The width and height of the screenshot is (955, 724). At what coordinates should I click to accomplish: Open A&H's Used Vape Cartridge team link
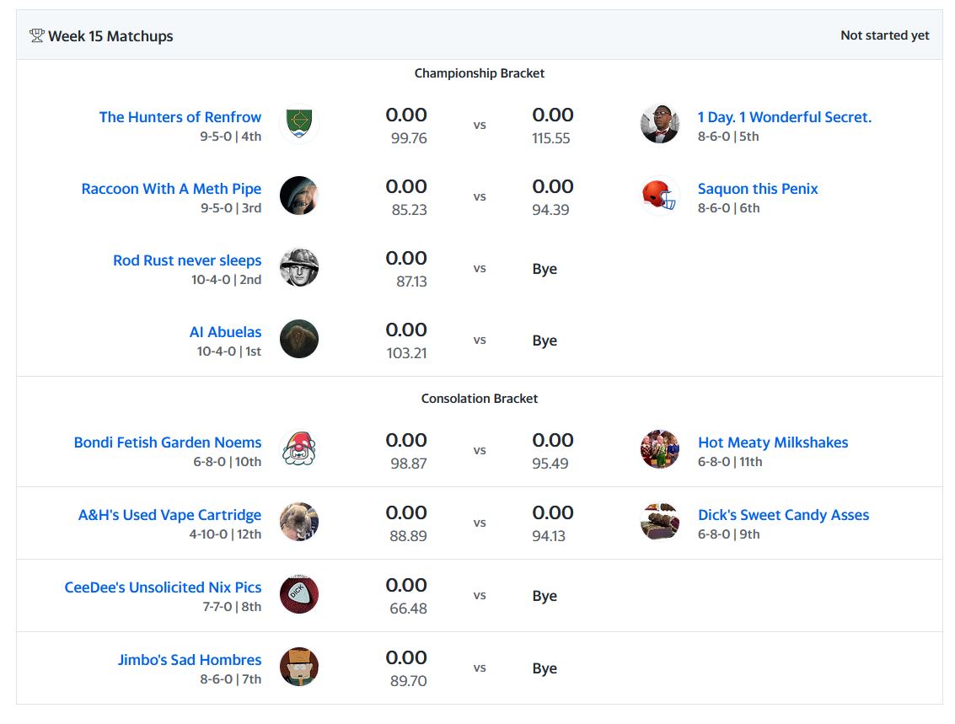pyautogui.click(x=169, y=515)
